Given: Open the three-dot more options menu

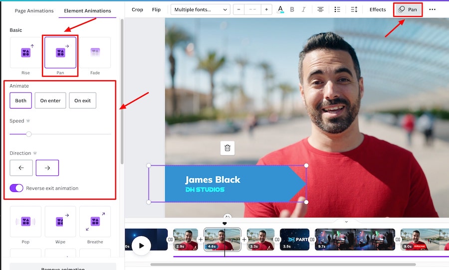Looking at the screenshot, I should (432, 9).
